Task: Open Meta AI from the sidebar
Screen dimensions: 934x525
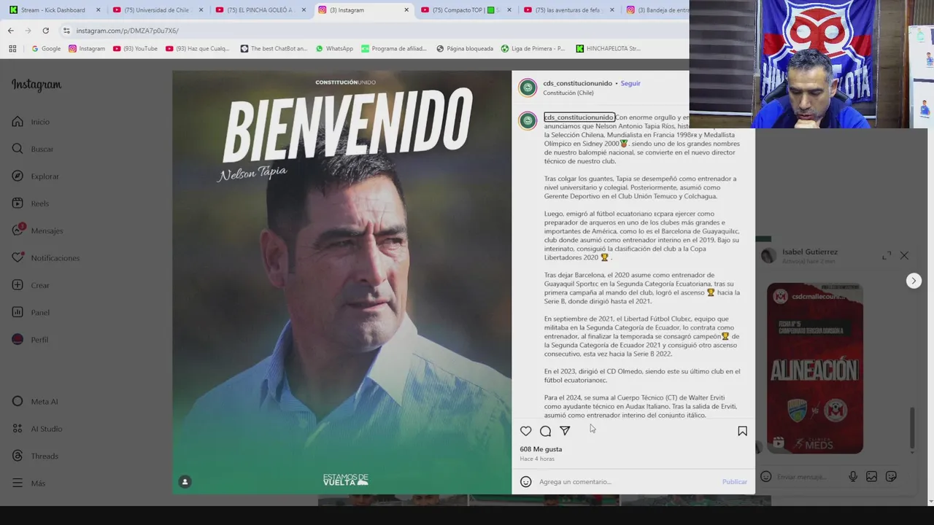Action: point(34,402)
